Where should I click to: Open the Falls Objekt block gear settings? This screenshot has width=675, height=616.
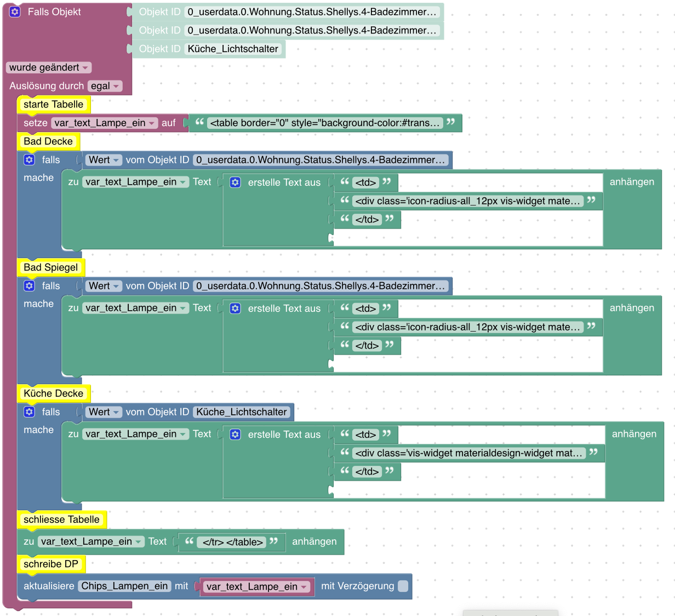pyautogui.click(x=15, y=12)
